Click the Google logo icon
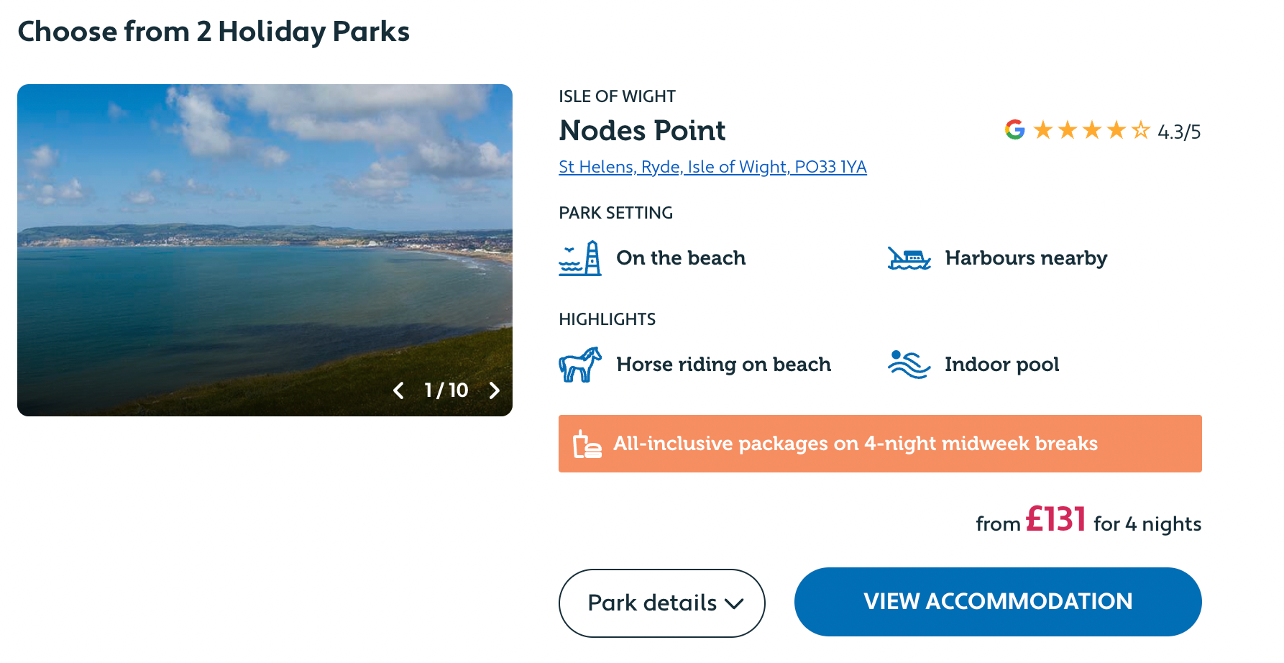The image size is (1284, 663). pos(1014,130)
